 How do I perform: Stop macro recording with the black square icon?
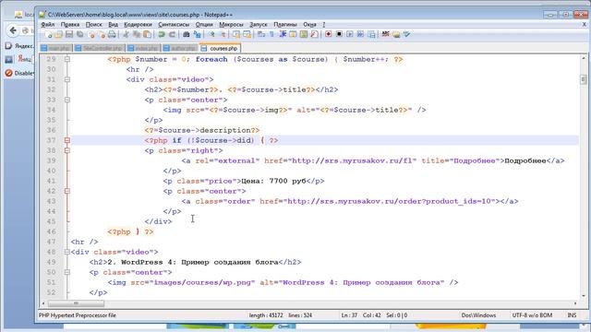[x=339, y=35]
